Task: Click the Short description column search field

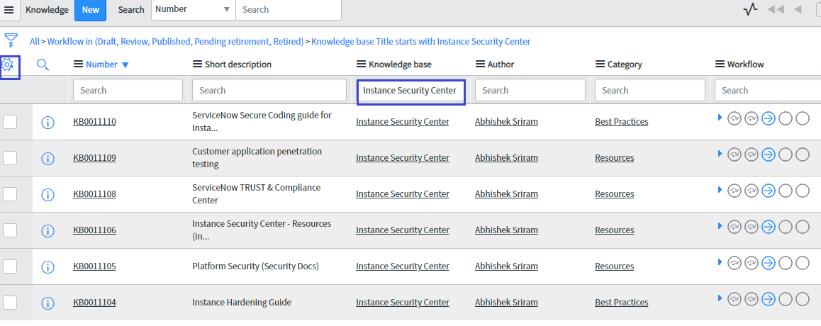Action: 269,90
